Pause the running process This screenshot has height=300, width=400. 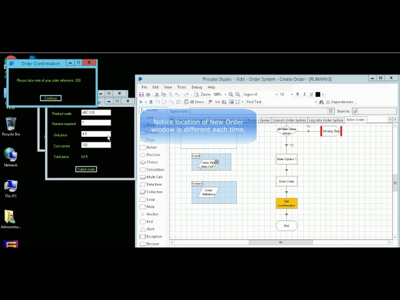click(151, 102)
